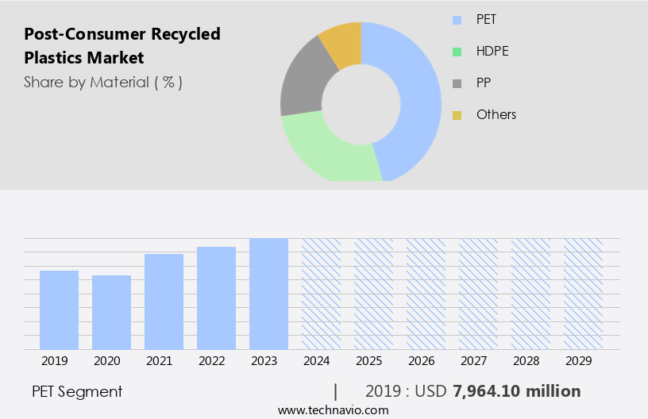Select the 2022 bar in chart
This screenshot has height=419, width=648.
click(x=216, y=298)
